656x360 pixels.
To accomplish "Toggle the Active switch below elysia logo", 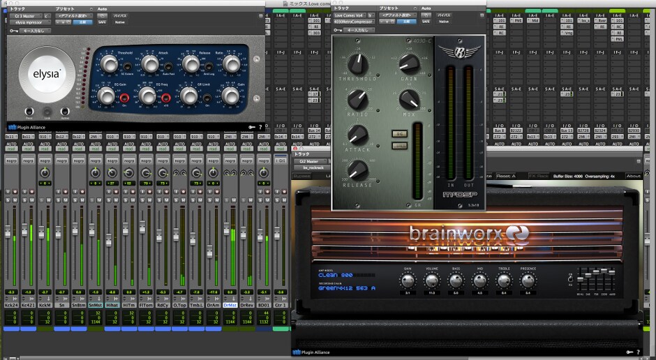I will (x=65, y=111).
